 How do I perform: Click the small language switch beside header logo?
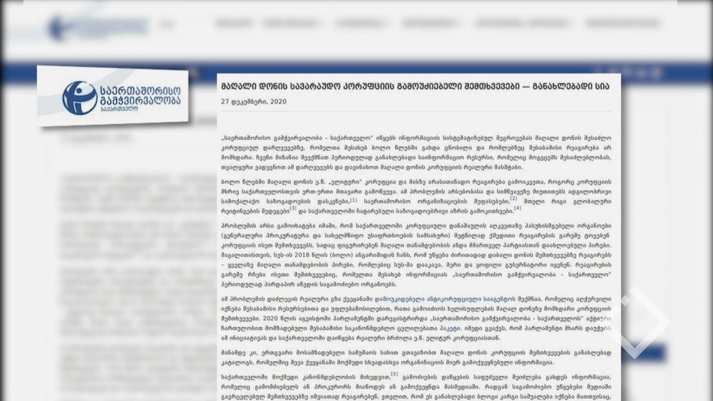click(167, 24)
